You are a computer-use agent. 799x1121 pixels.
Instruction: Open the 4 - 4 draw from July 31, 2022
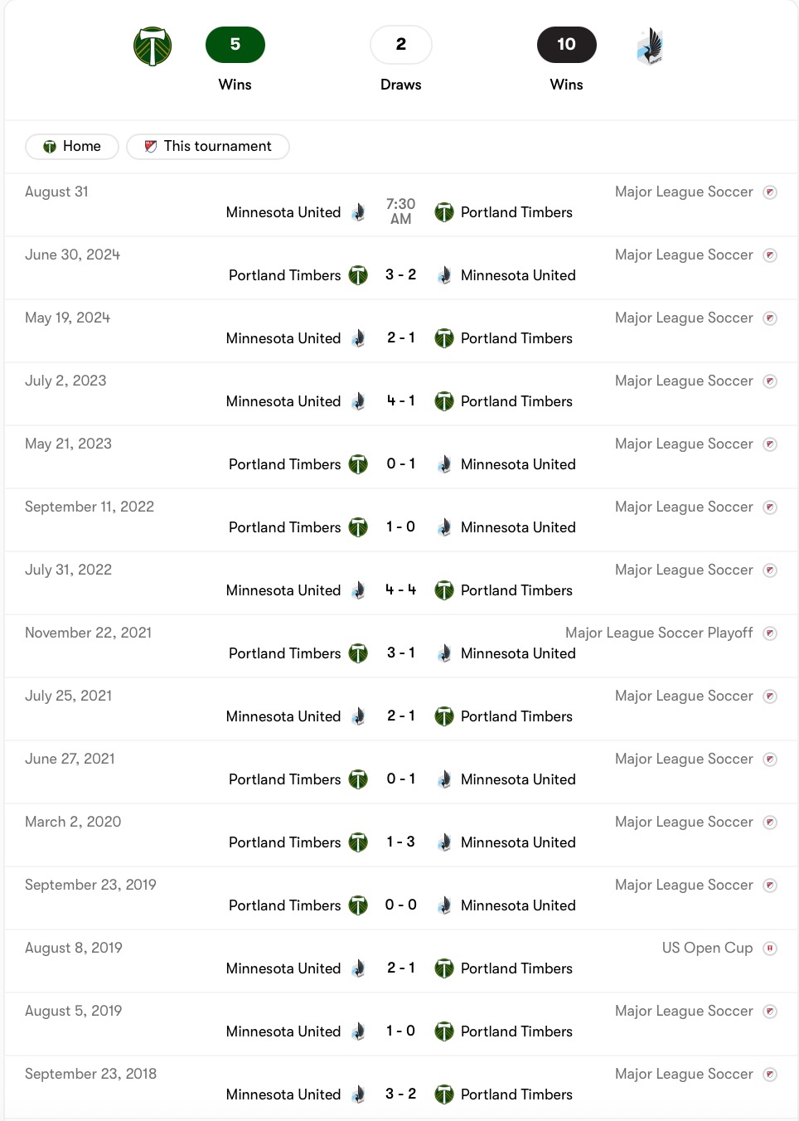coord(401,590)
